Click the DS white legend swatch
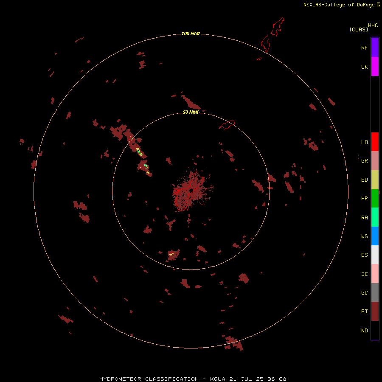The height and width of the screenshot is (382, 382). 375,255
